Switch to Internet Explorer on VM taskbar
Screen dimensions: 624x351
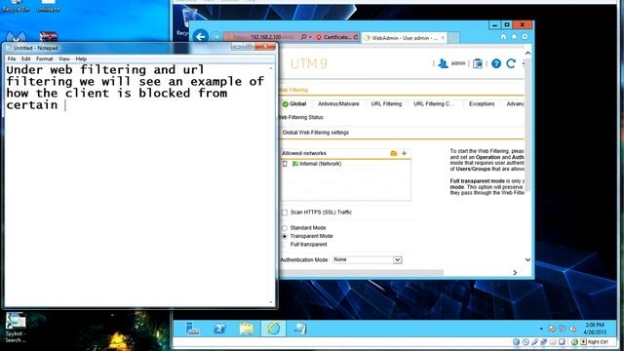273,329
